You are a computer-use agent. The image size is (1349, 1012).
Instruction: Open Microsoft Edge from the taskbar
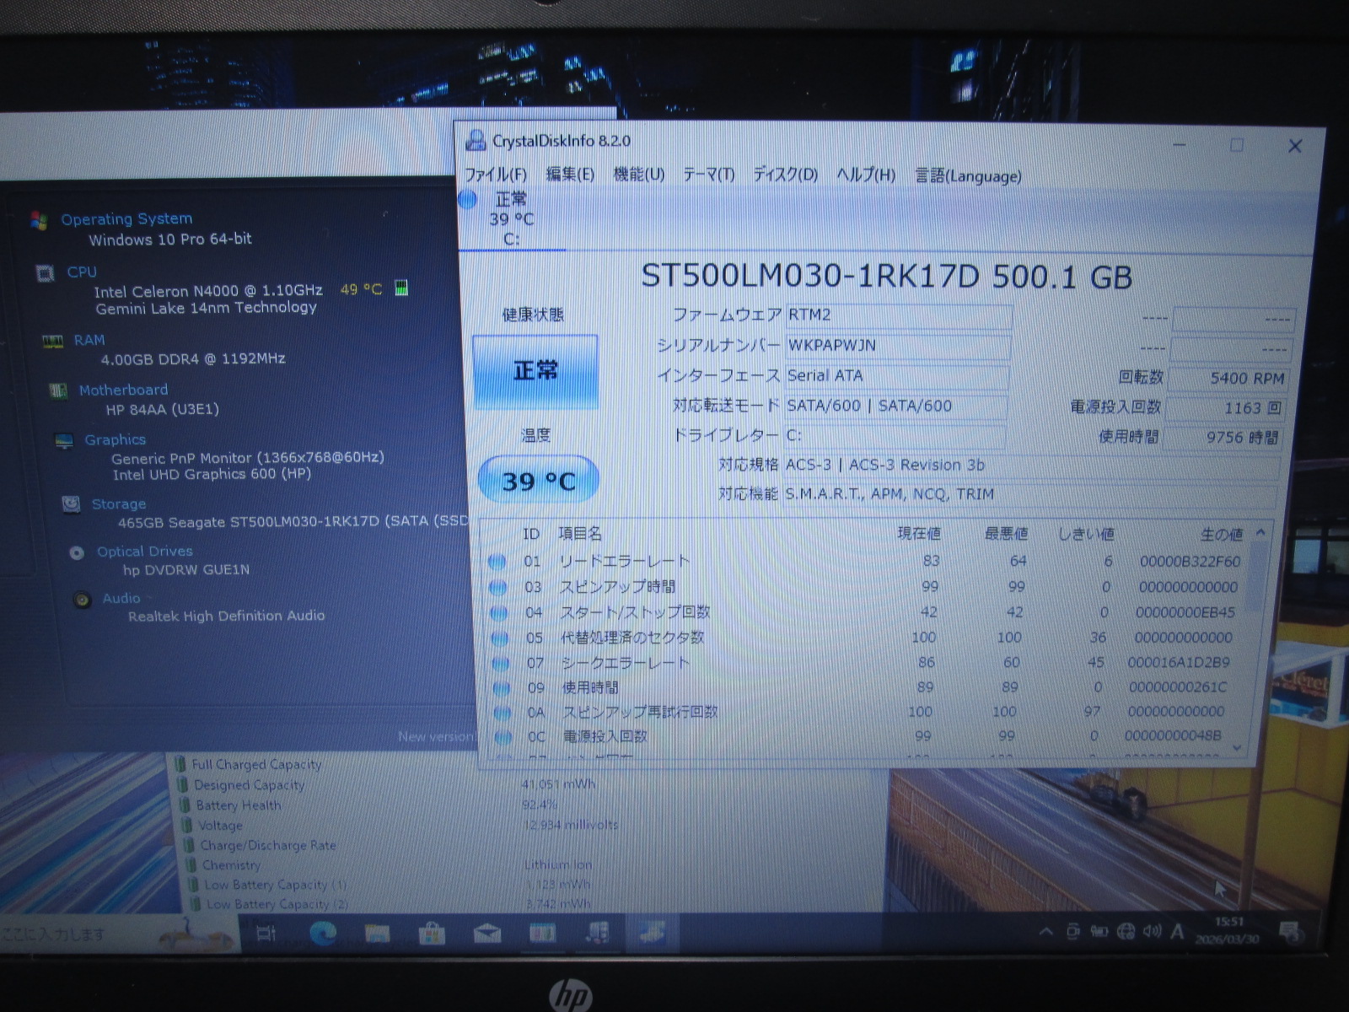pos(323,934)
